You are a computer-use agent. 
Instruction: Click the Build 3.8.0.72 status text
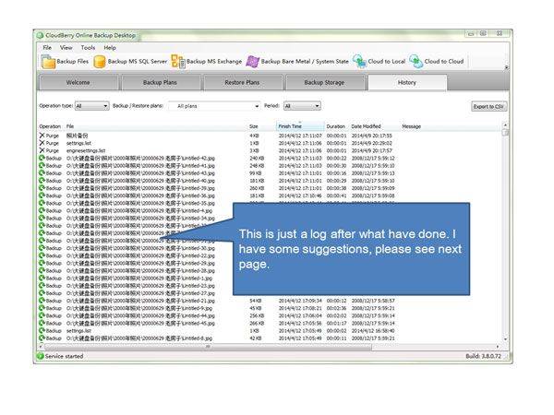coord(483,356)
